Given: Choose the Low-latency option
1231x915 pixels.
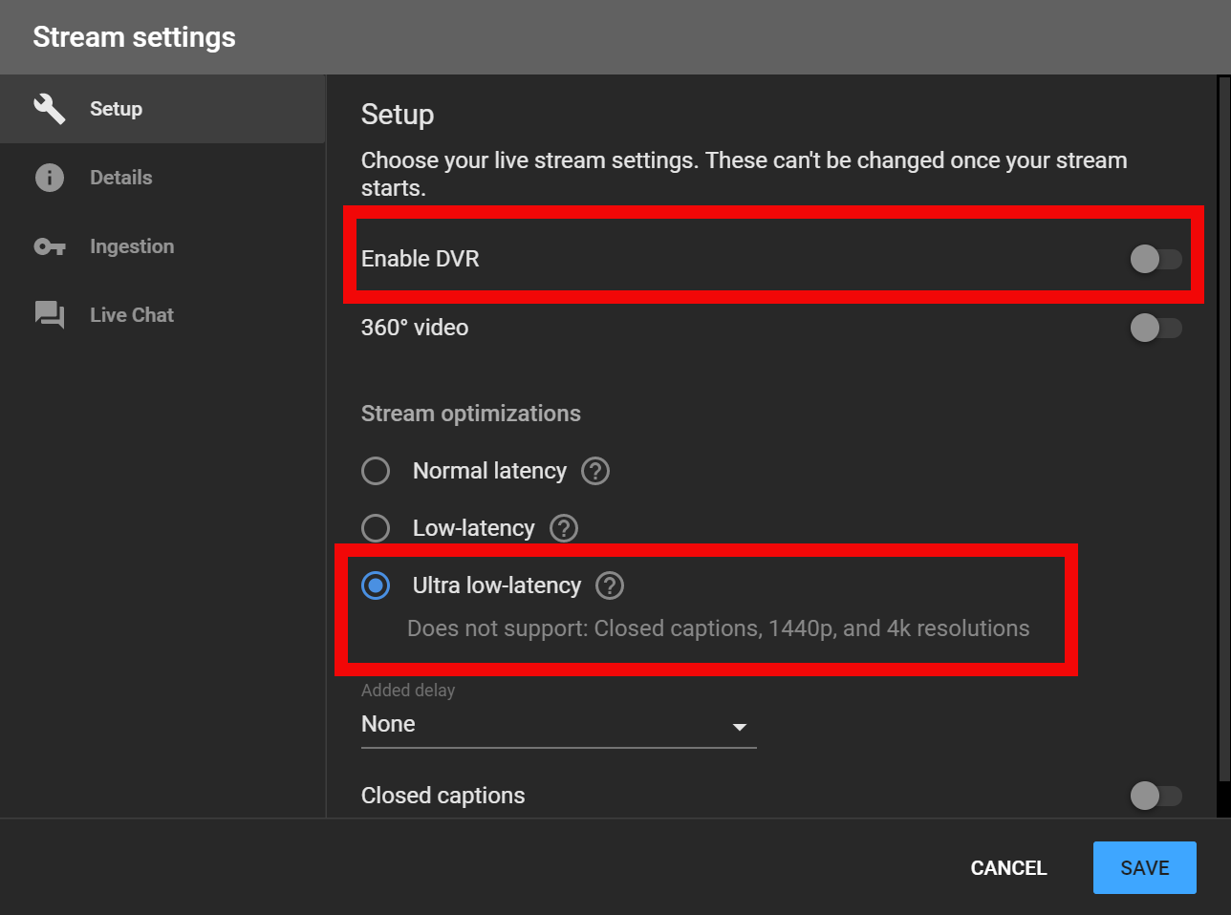Looking at the screenshot, I should coord(376,527).
